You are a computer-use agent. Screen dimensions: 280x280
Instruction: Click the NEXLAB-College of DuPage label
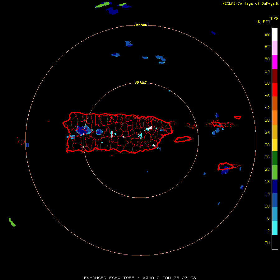point(248,3)
